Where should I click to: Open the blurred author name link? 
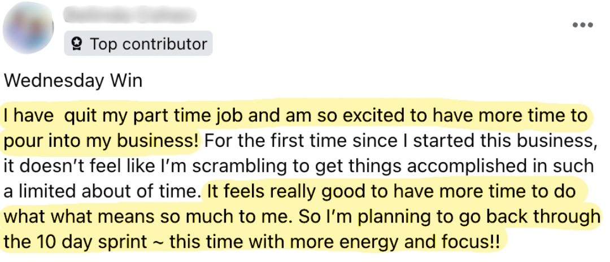pyautogui.click(x=130, y=14)
